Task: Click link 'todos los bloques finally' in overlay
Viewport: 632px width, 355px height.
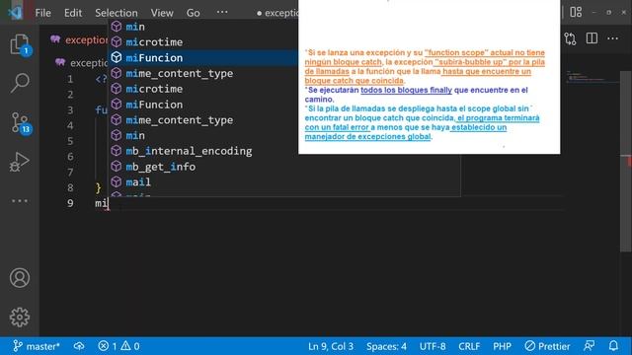Action: pyautogui.click(x=406, y=90)
